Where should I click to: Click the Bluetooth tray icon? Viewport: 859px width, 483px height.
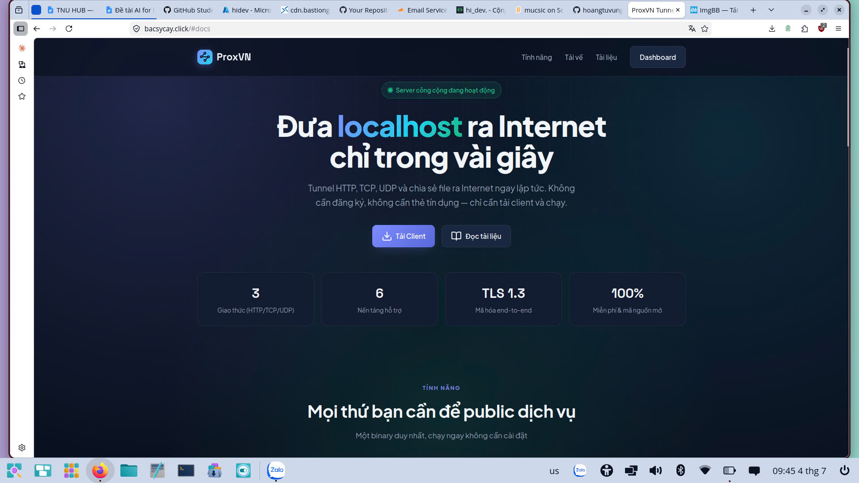[x=680, y=470]
